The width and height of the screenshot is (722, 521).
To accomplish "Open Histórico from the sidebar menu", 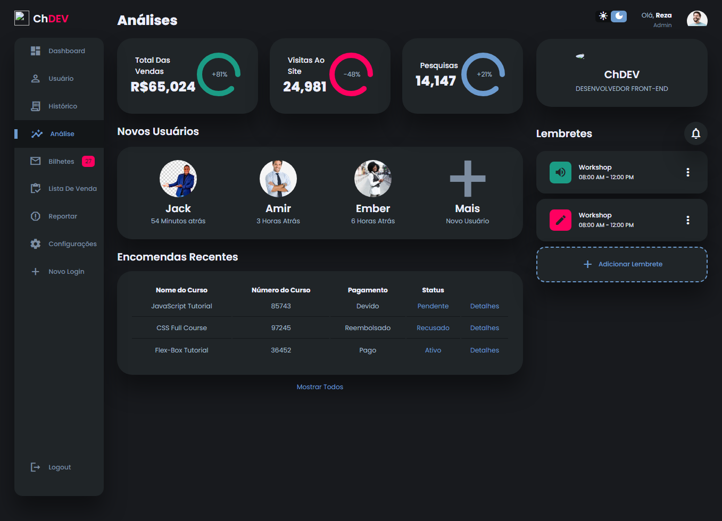I will [x=63, y=106].
